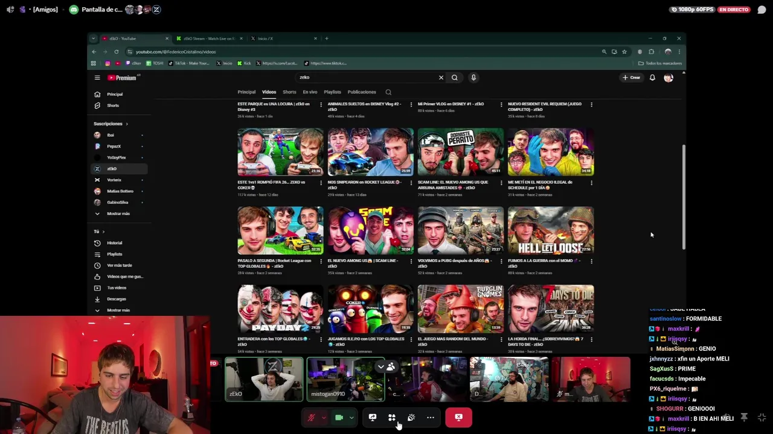Open the HELL LET LOOSE video thumbnail
Image resolution: width=773 pixels, height=434 pixels.
click(551, 230)
